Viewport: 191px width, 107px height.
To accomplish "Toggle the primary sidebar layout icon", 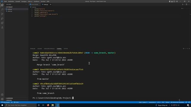I will click(170, 1).
